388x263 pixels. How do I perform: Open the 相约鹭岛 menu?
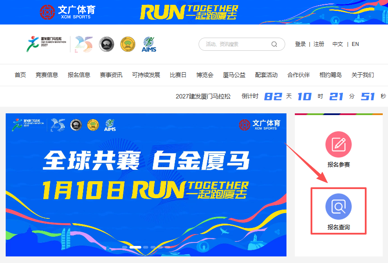coord(331,75)
